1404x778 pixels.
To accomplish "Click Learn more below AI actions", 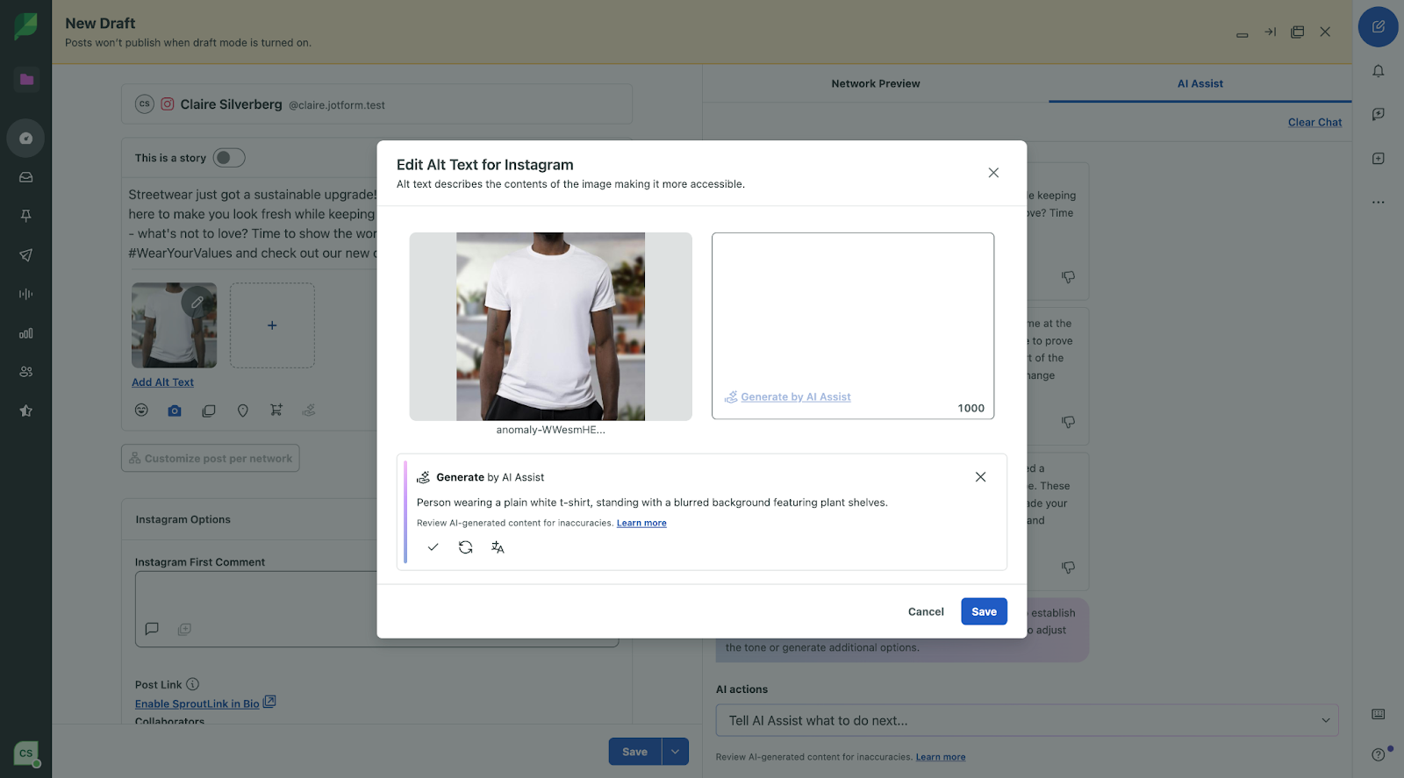I will click(x=941, y=757).
